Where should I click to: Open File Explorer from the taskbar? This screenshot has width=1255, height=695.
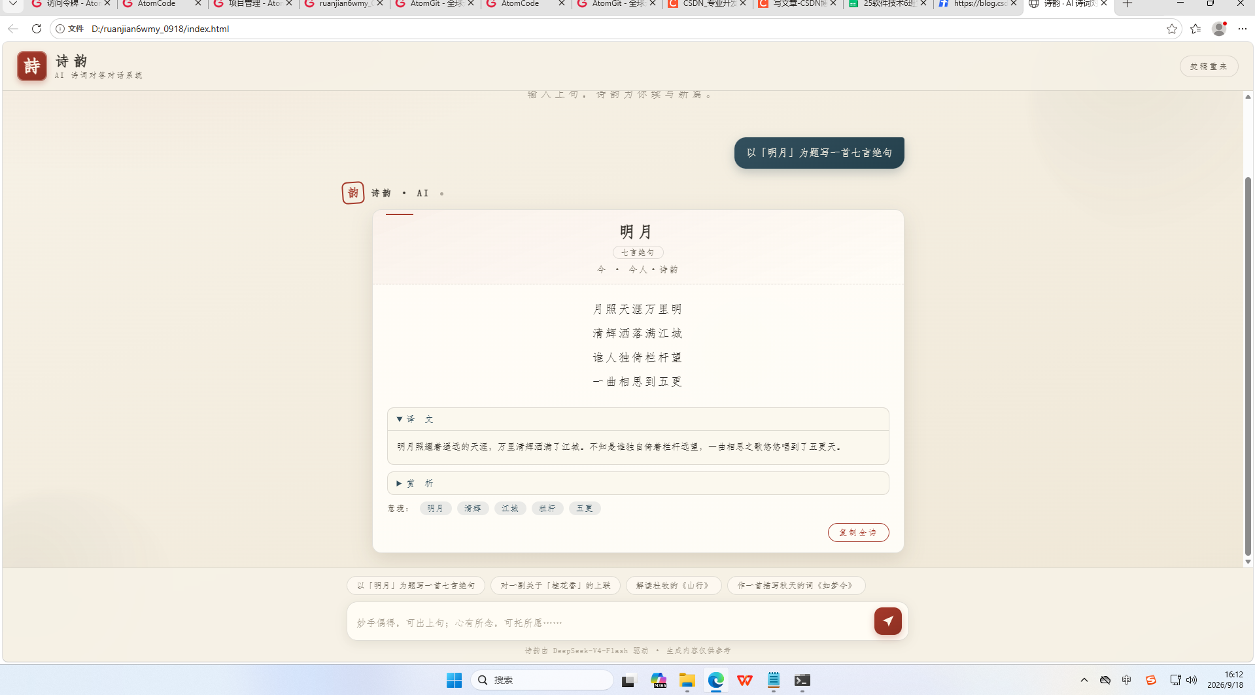pyautogui.click(x=687, y=680)
